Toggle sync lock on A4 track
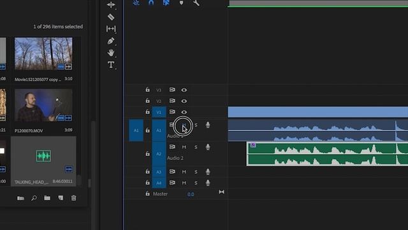 172,183
